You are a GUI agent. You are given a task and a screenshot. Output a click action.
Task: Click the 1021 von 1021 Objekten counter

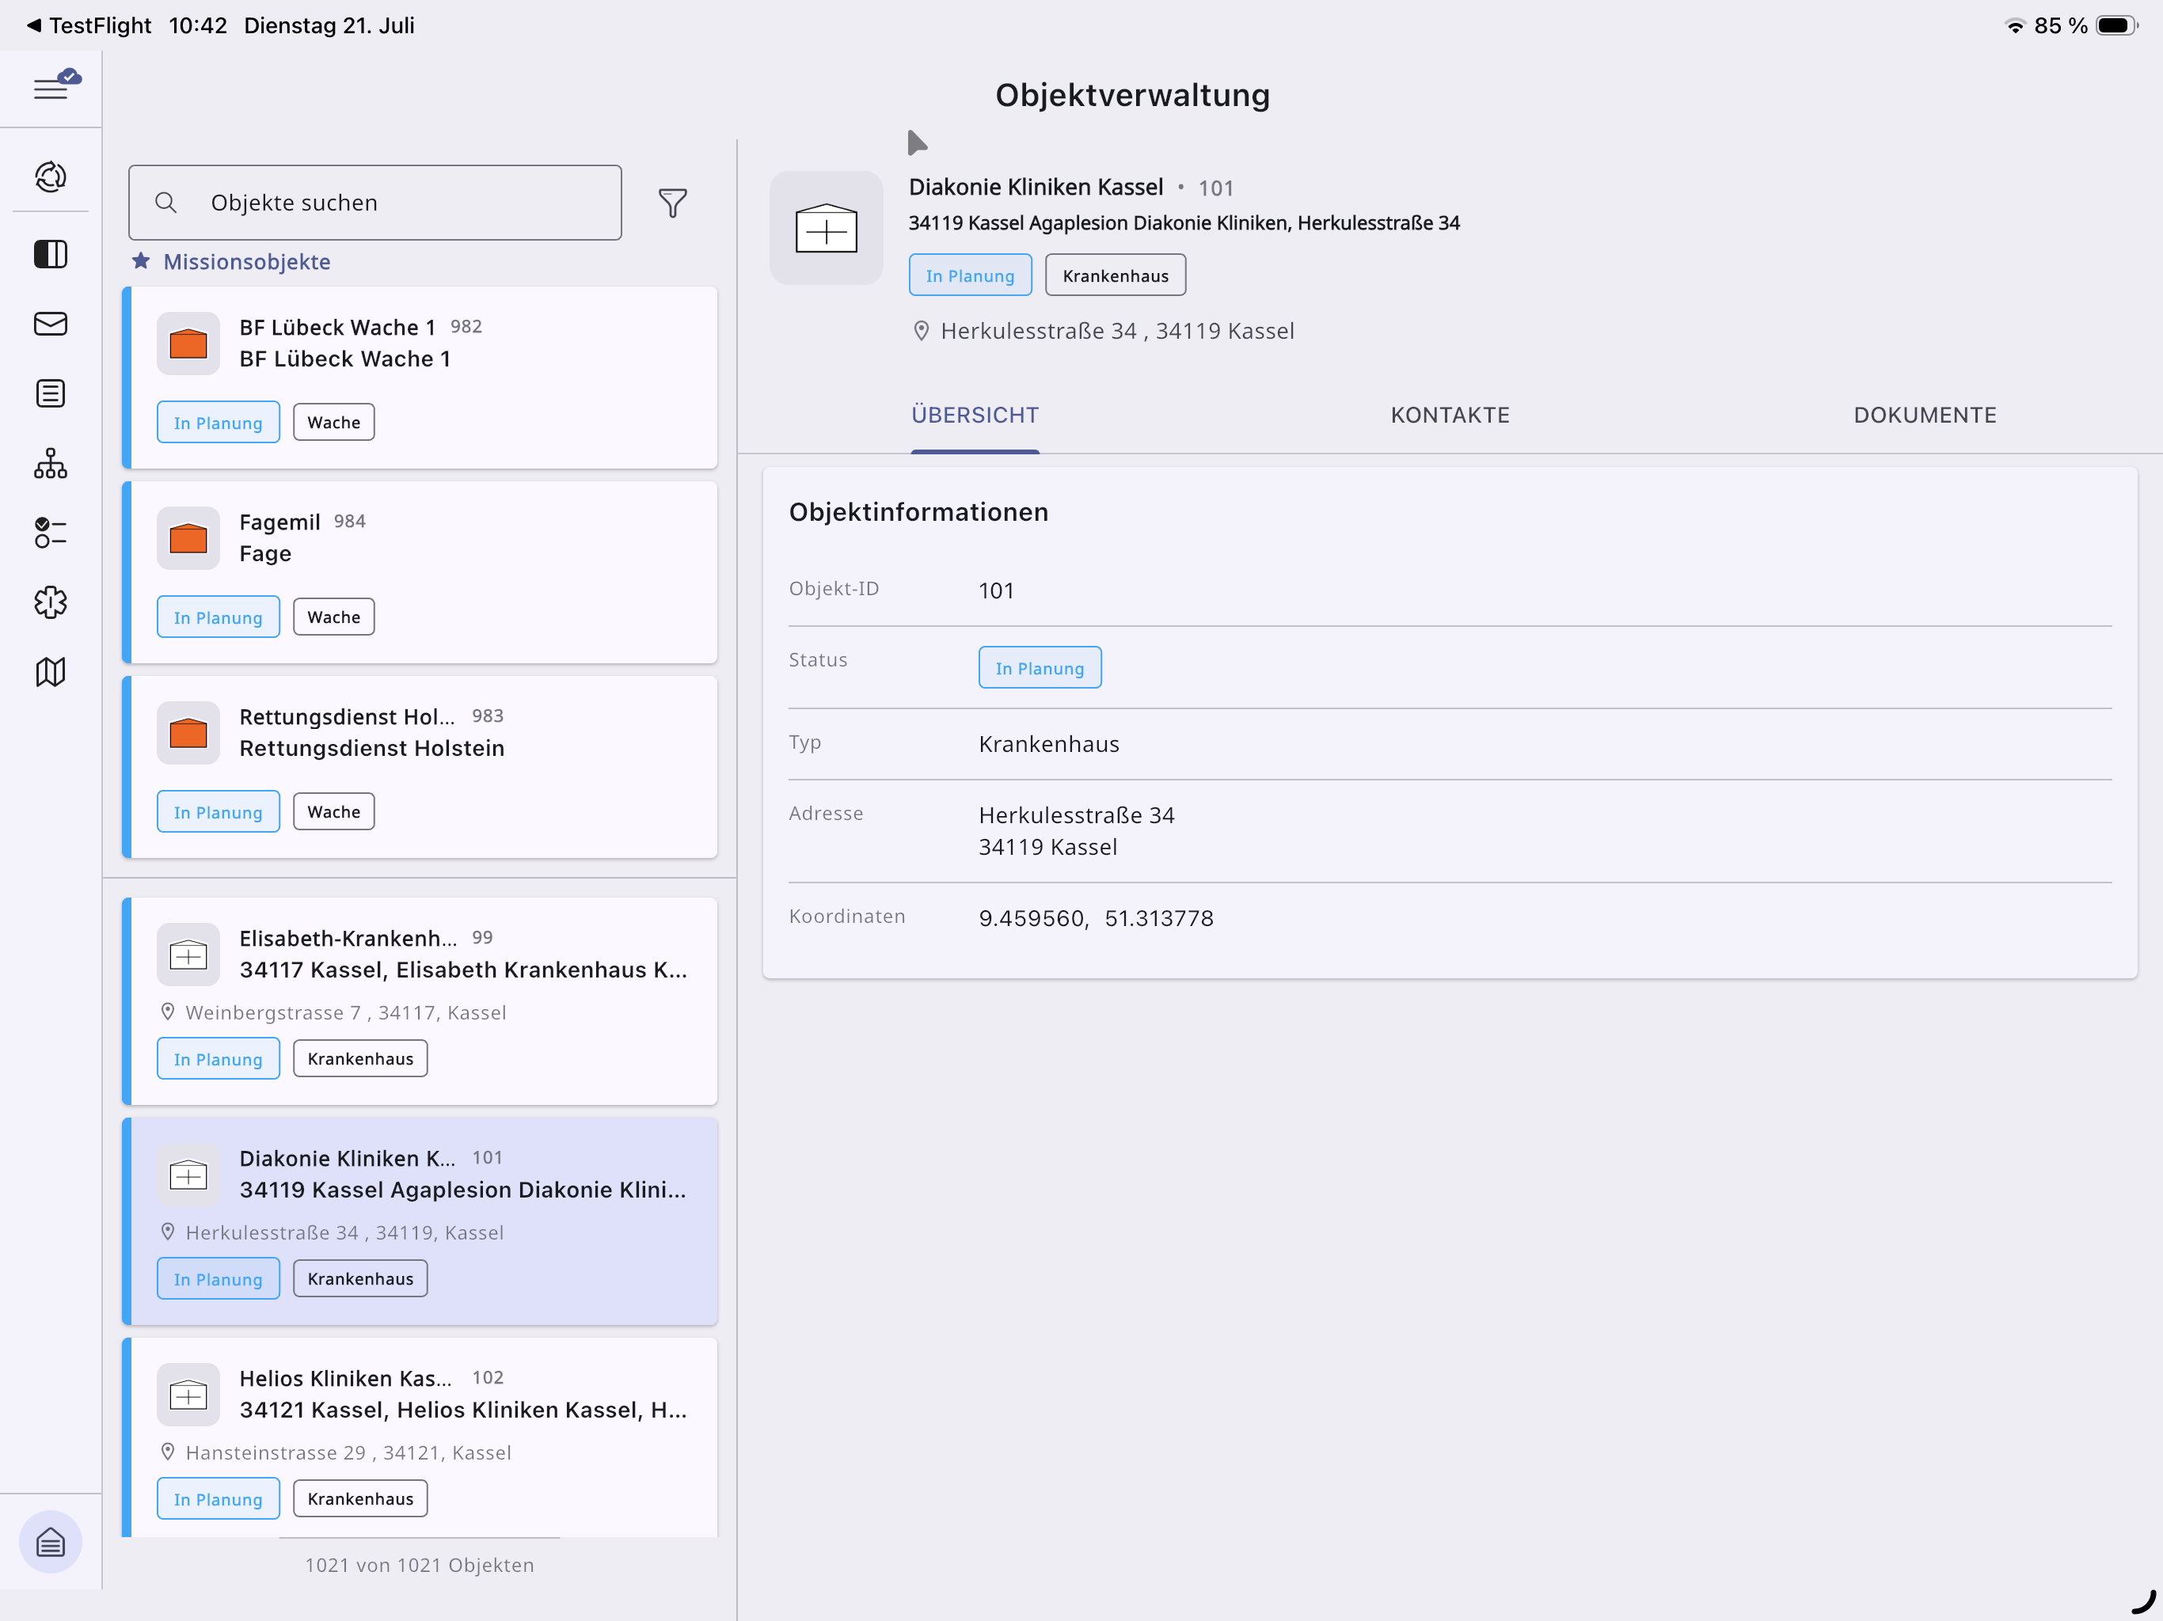pyautogui.click(x=420, y=1564)
